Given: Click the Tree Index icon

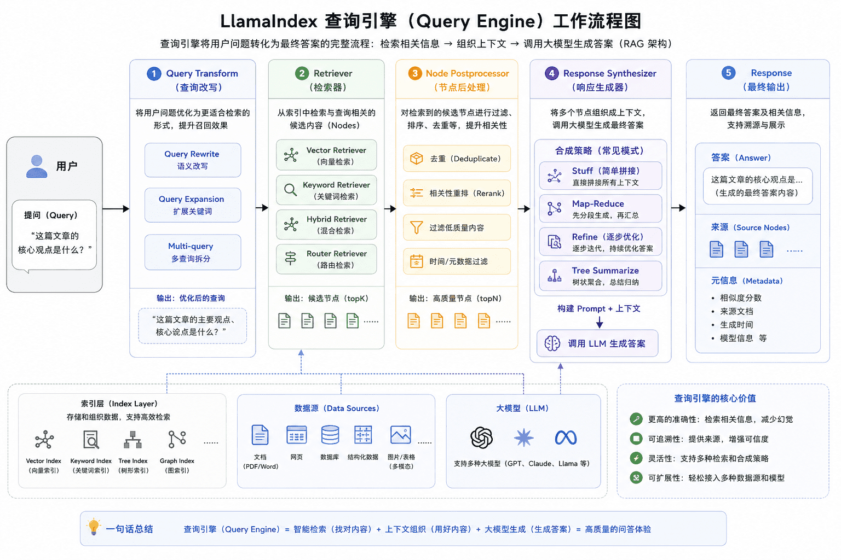Looking at the screenshot, I should (x=133, y=440).
